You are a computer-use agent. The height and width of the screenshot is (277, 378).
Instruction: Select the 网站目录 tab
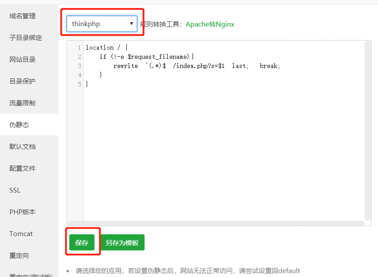coord(23,60)
